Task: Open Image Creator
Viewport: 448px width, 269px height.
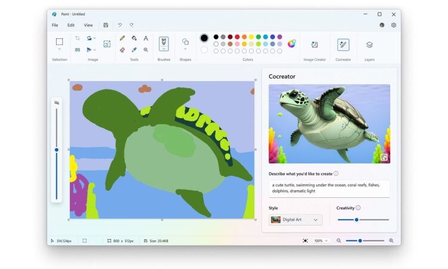Action: click(314, 45)
